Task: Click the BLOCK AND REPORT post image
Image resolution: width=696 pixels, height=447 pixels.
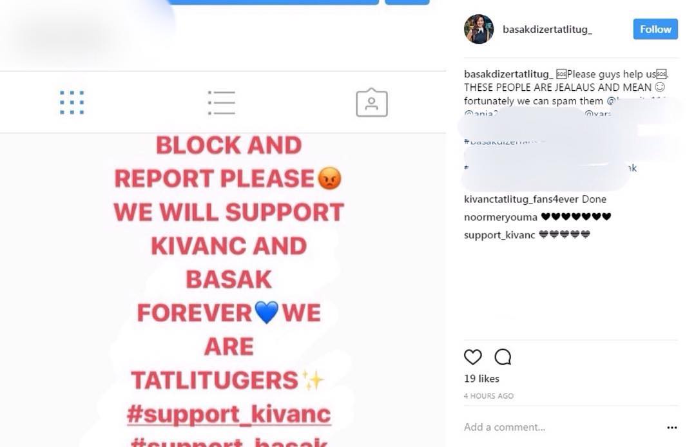Action: (x=223, y=290)
